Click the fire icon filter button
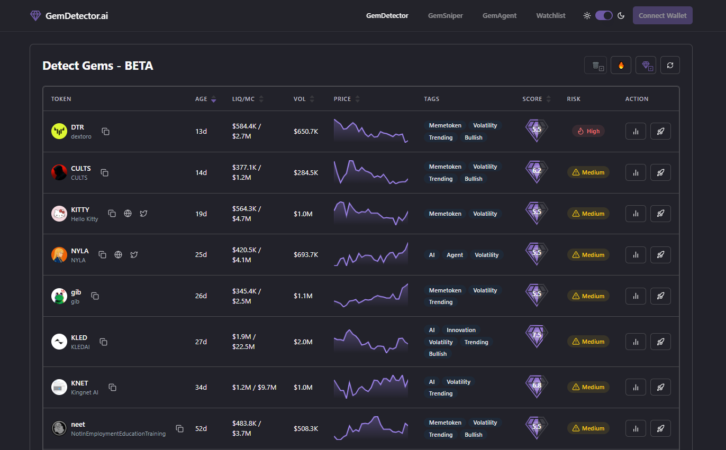The image size is (726, 450). pos(621,65)
